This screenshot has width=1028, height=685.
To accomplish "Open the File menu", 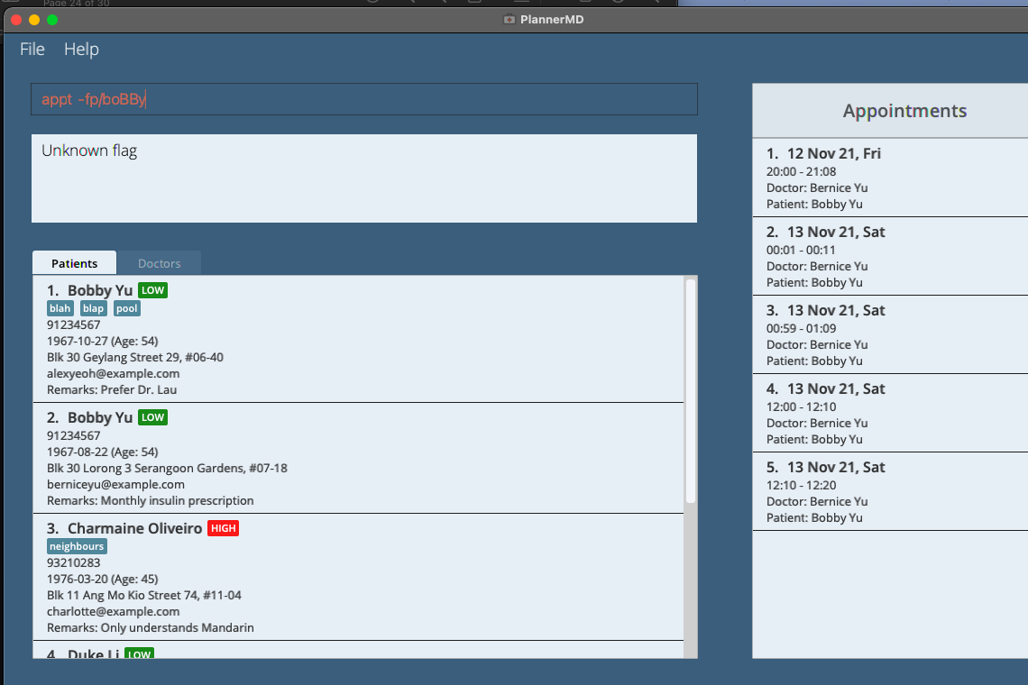I will 32,50.
